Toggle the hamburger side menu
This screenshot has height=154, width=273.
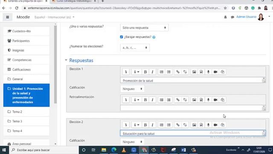[8, 17]
